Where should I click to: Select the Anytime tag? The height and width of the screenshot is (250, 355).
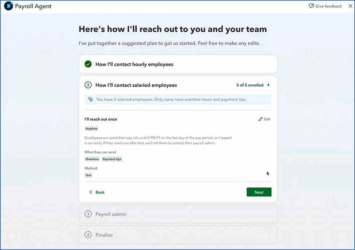(91, 128)
